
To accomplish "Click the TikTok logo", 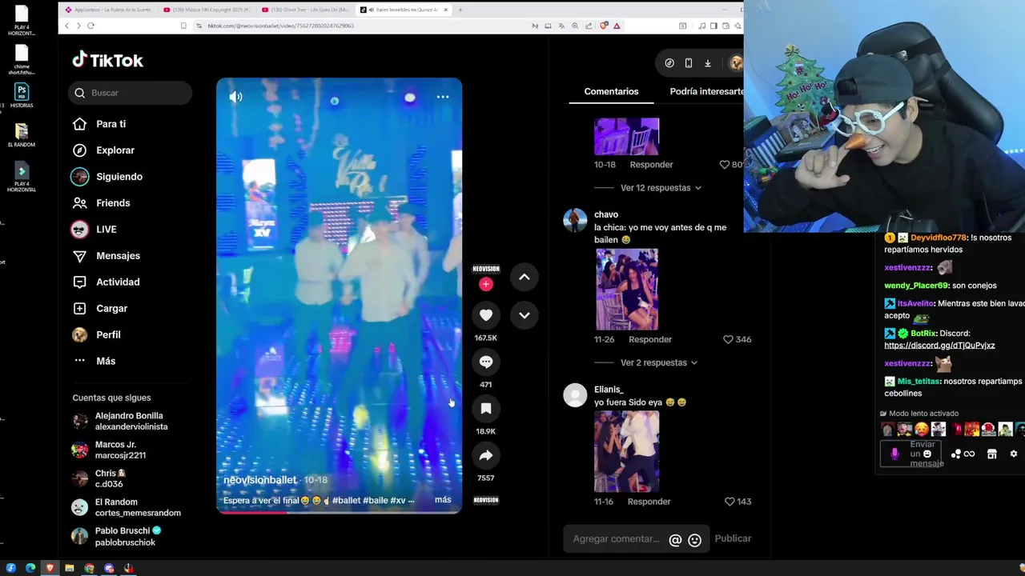I will pos(107,60).
